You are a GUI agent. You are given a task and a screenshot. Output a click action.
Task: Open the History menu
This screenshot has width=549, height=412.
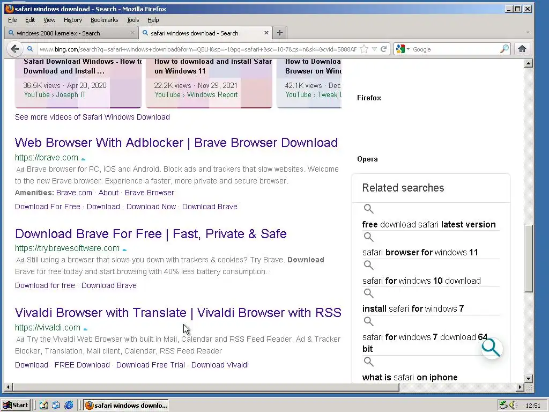point(73,20)
